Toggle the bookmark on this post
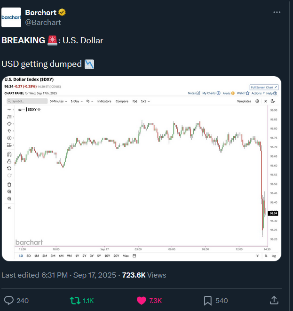293x311 pixels. [207, 300]
